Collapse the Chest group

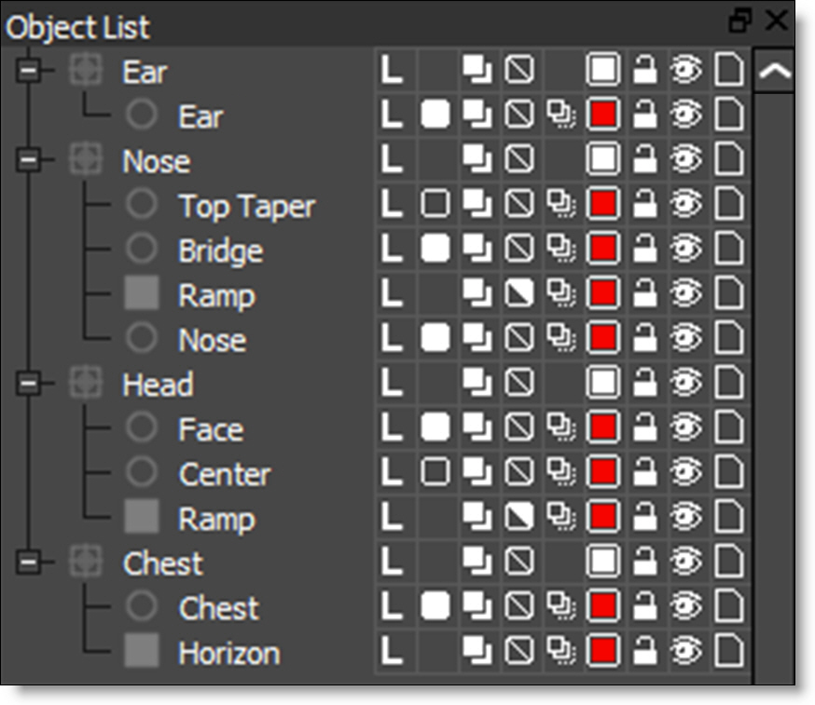pyautogui.click(x=30, y=563)
